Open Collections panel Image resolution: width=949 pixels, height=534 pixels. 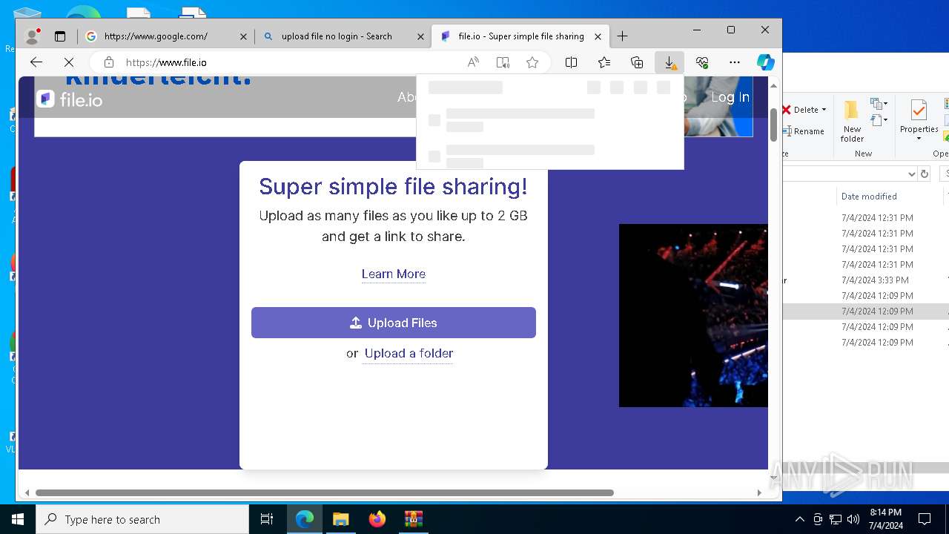(637, 62)
